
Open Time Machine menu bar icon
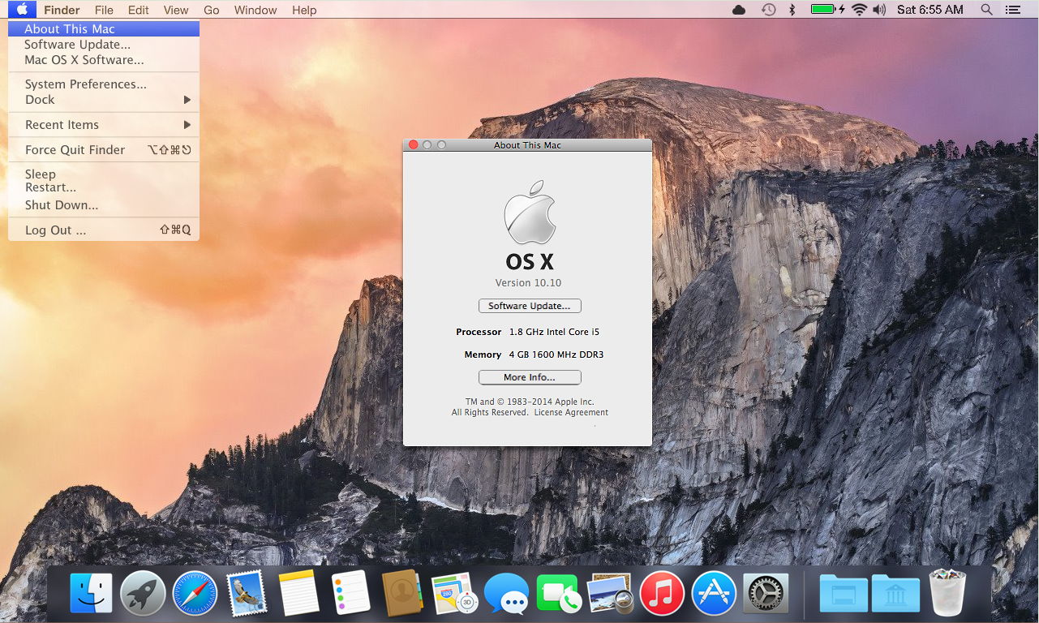tap(768, 10)
